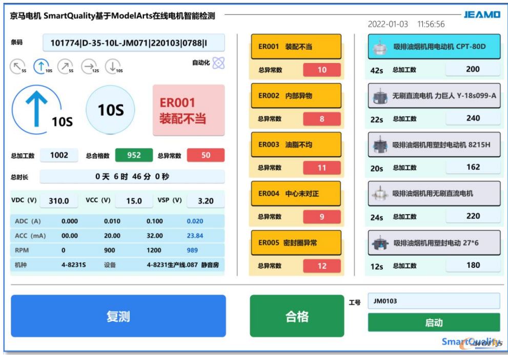Select motor 吸排油烟机用塑封电动机 8215H
The width and height of the screenshot is (508, 355).
point(434,145)
